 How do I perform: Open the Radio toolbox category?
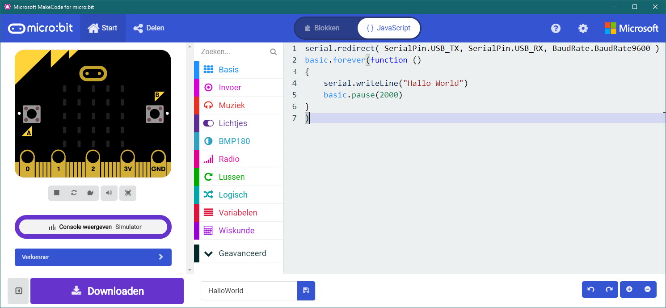pos(238,159)
